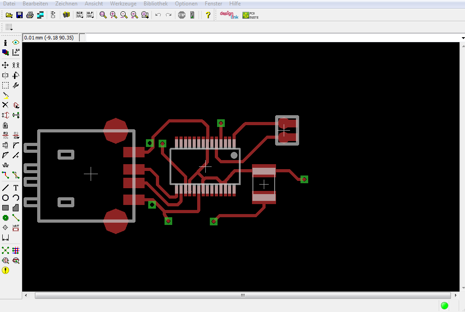
Task: Select the Add part tool
Action: click(x=16, y=105)
